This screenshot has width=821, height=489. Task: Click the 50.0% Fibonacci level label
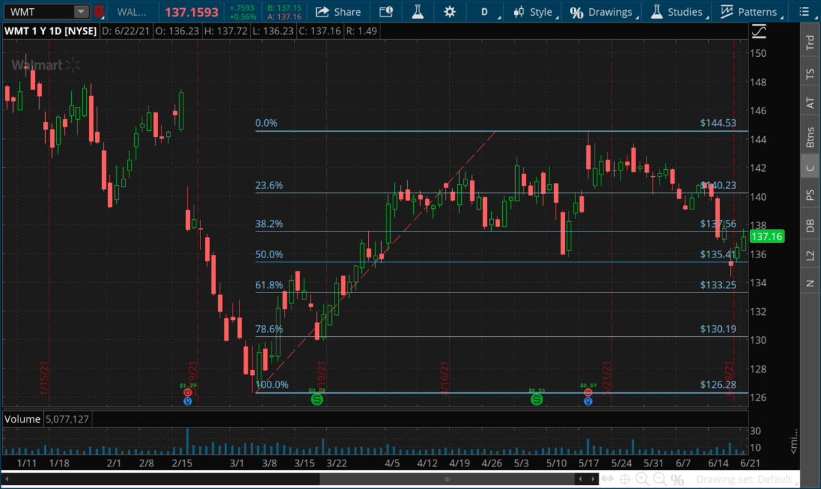pos(269,255)
